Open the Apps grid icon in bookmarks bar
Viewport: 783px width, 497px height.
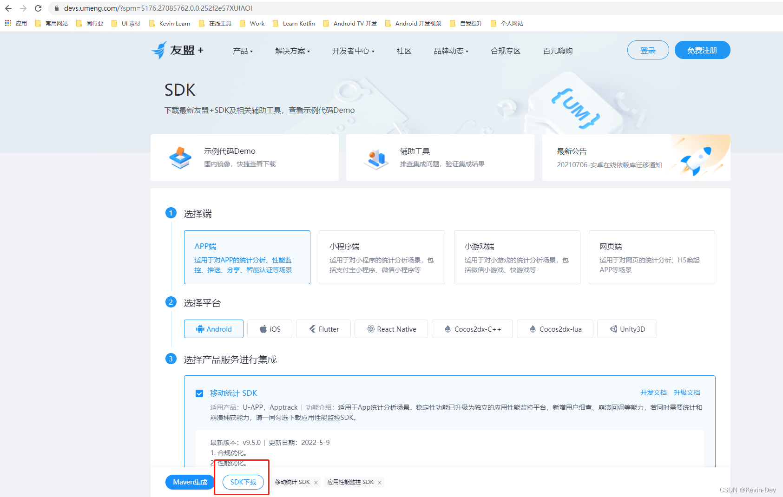[x=8, y=23]
